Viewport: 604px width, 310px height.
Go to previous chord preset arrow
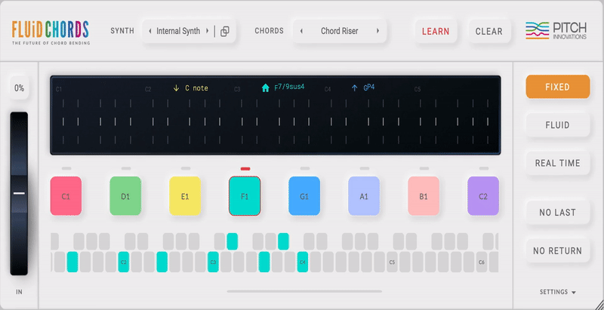[301, 31]
